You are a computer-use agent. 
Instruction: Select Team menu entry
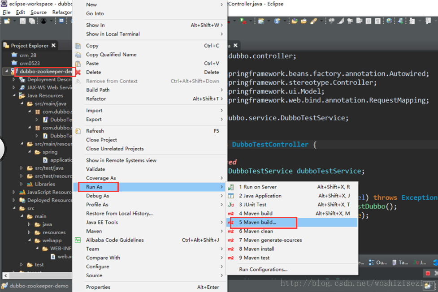[x=150, y=249]
